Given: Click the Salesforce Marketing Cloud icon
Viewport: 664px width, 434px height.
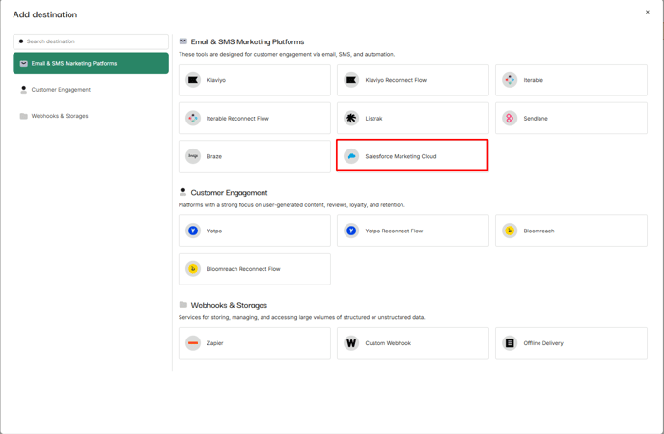Looking at the screenshot, I should click(351, 156).
